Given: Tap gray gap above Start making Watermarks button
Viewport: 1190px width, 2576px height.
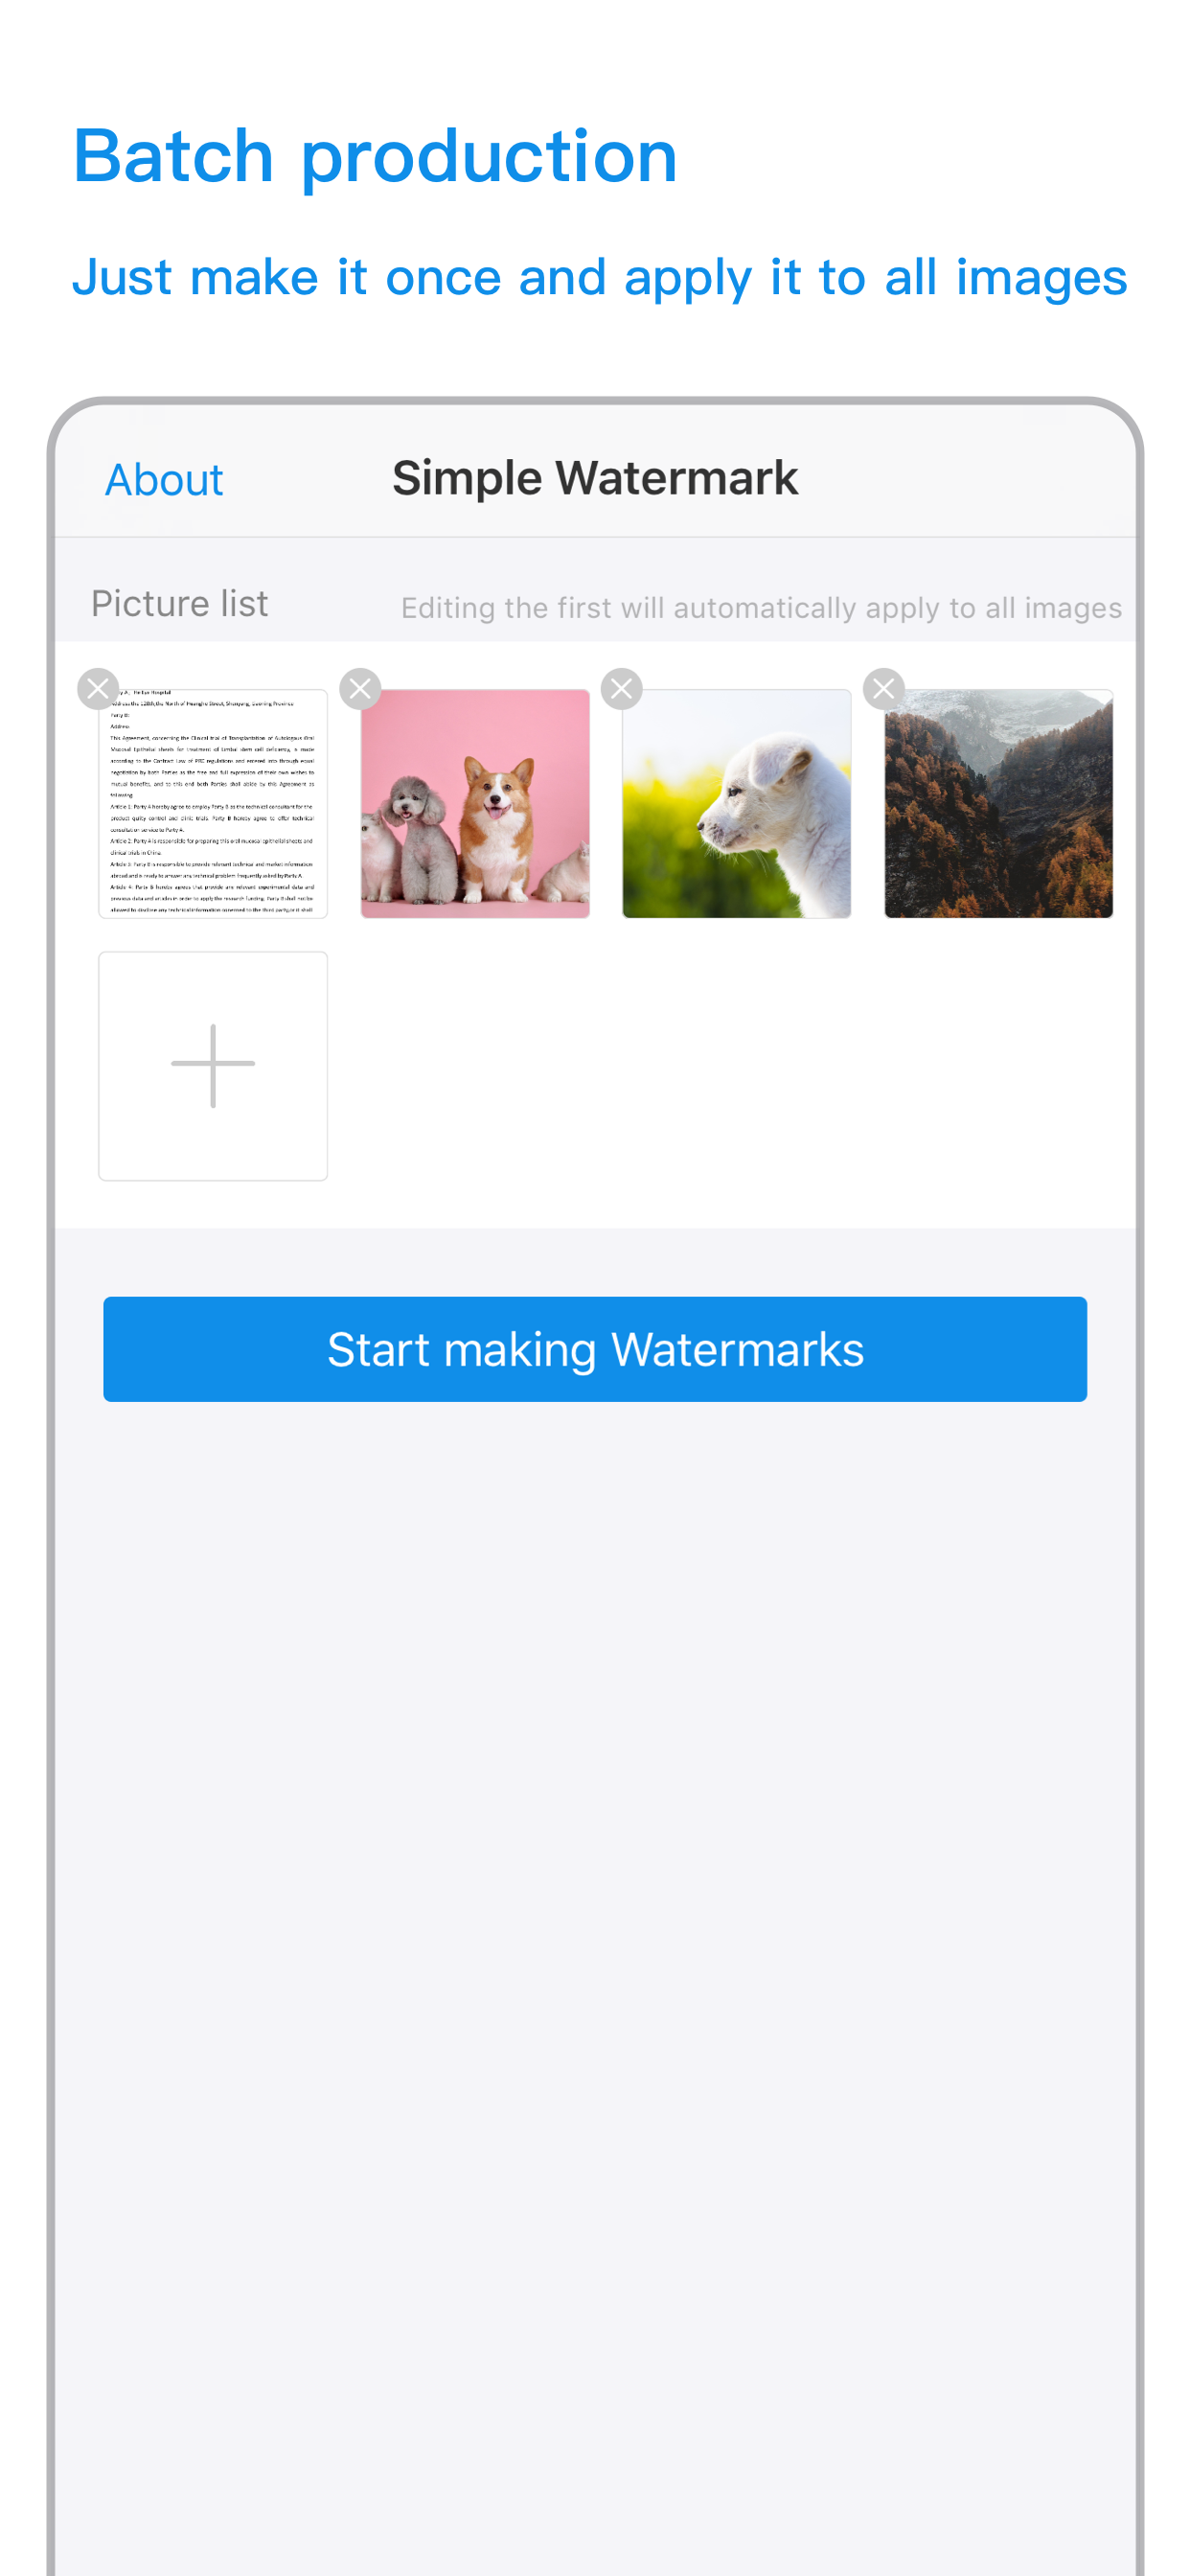Looking at the screenshot, I should coord(595,1262).
